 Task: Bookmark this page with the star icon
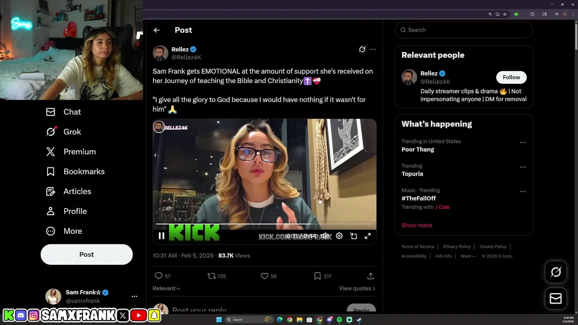point(505,14)
